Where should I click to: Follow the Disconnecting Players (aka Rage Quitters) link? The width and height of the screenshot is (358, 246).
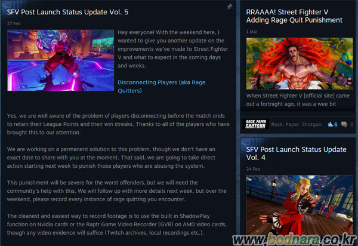[162, 87]
